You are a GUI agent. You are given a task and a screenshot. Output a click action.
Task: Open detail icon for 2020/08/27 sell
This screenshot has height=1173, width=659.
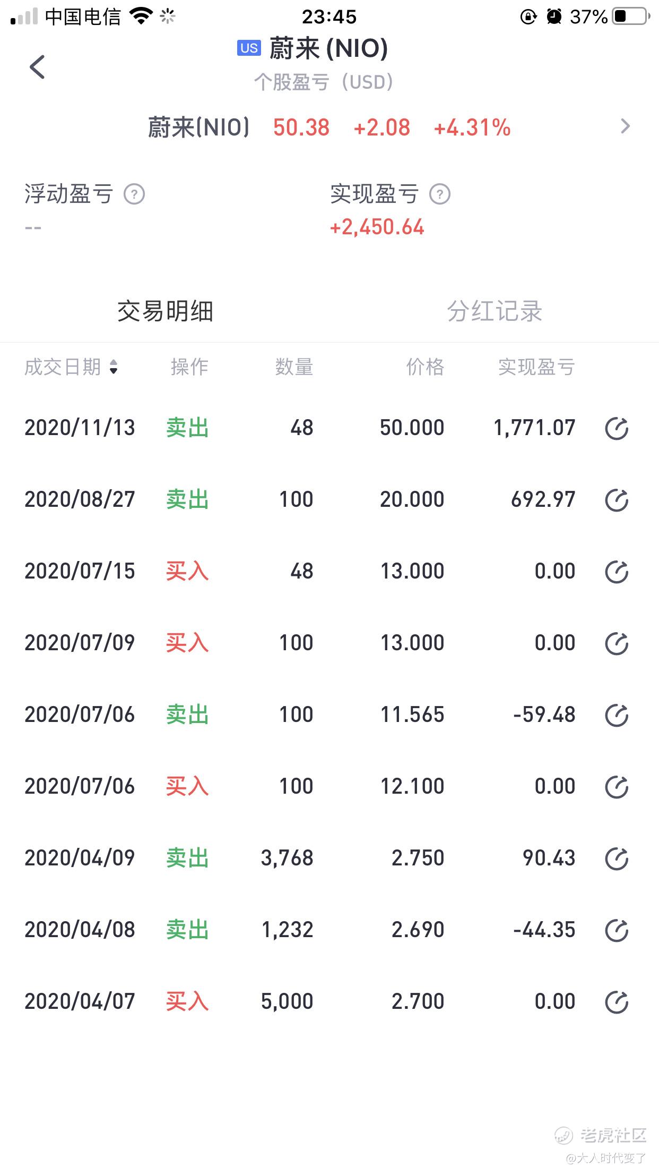[617, 500]
